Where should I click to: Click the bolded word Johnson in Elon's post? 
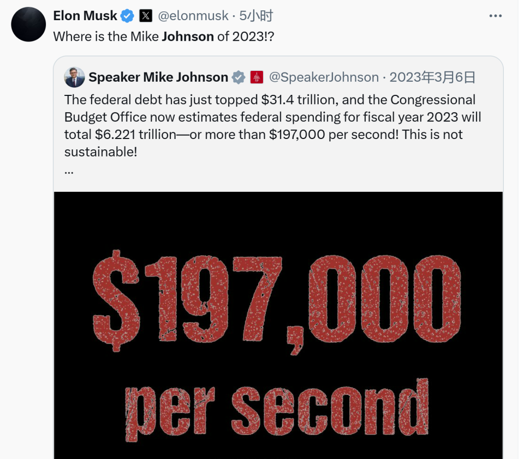pyautogui.click(x=188, y=37)
